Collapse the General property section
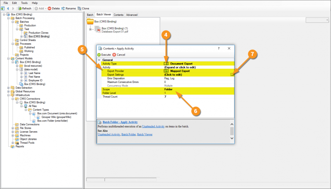Screen dimensions: 331x189 click(99, 60)
